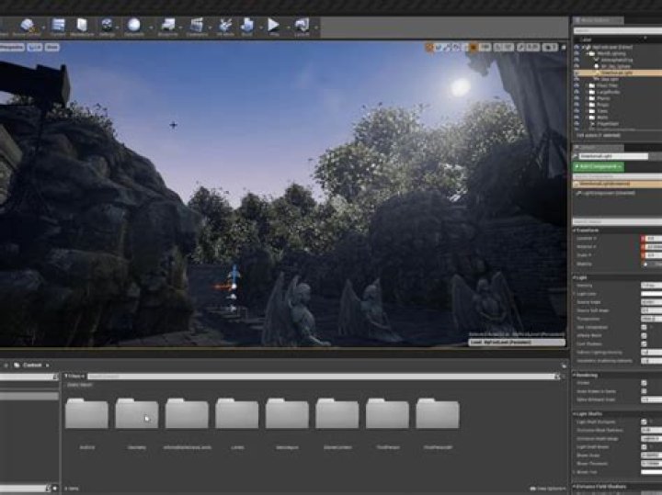Click the green Add Component button
Viewport: 662px width, 495px height.
coord(599,166)
